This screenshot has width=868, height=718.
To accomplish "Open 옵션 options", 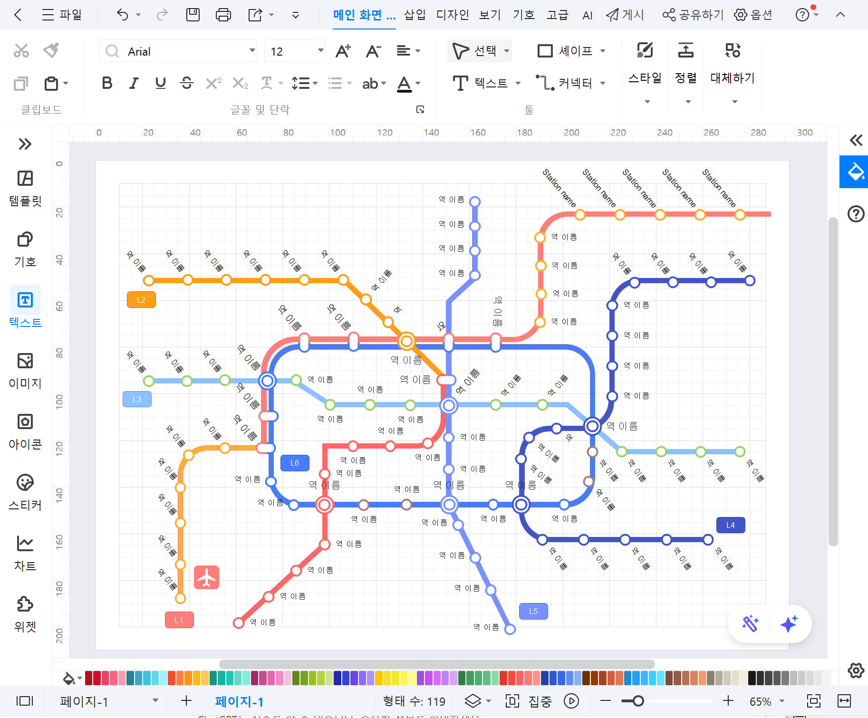I will click(x=753, y=15).
